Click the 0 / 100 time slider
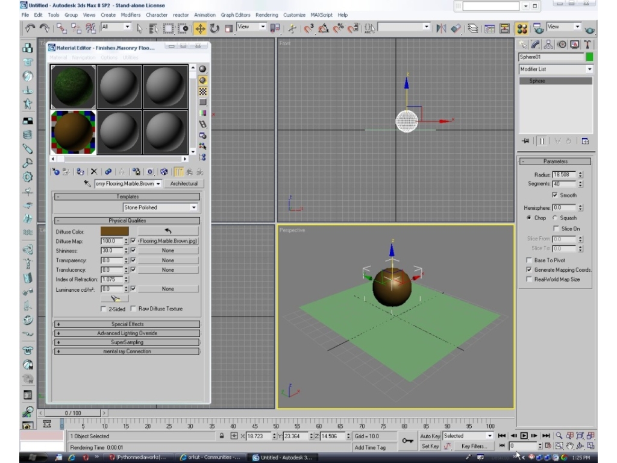The width and height of the screenshot is (617, 463). click(72, 413)
